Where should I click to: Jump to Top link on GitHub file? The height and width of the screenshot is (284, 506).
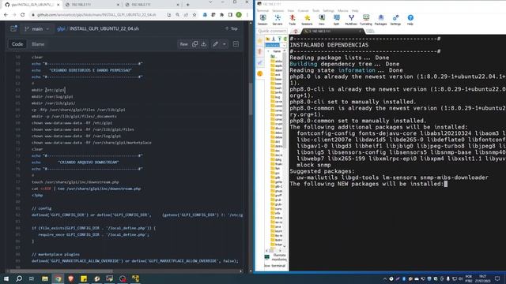click(x=232, y=28)
